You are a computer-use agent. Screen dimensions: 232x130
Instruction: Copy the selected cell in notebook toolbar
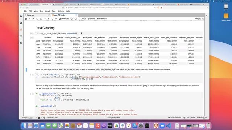(x=37, y=19)
